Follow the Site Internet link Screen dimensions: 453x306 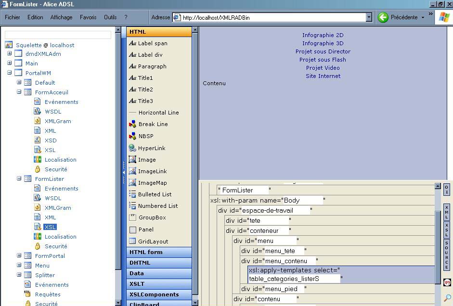pyautogui.click(x=323, y=76)
